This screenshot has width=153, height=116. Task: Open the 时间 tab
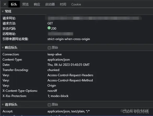click(x=63, y=4)
